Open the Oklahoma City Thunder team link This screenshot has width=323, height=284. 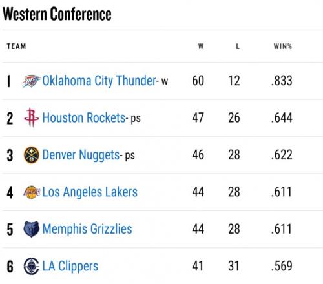[x=99, y=81]
